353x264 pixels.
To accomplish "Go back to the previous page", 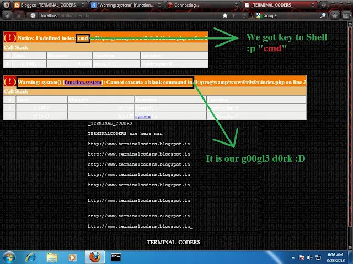I will pos(7,15).
